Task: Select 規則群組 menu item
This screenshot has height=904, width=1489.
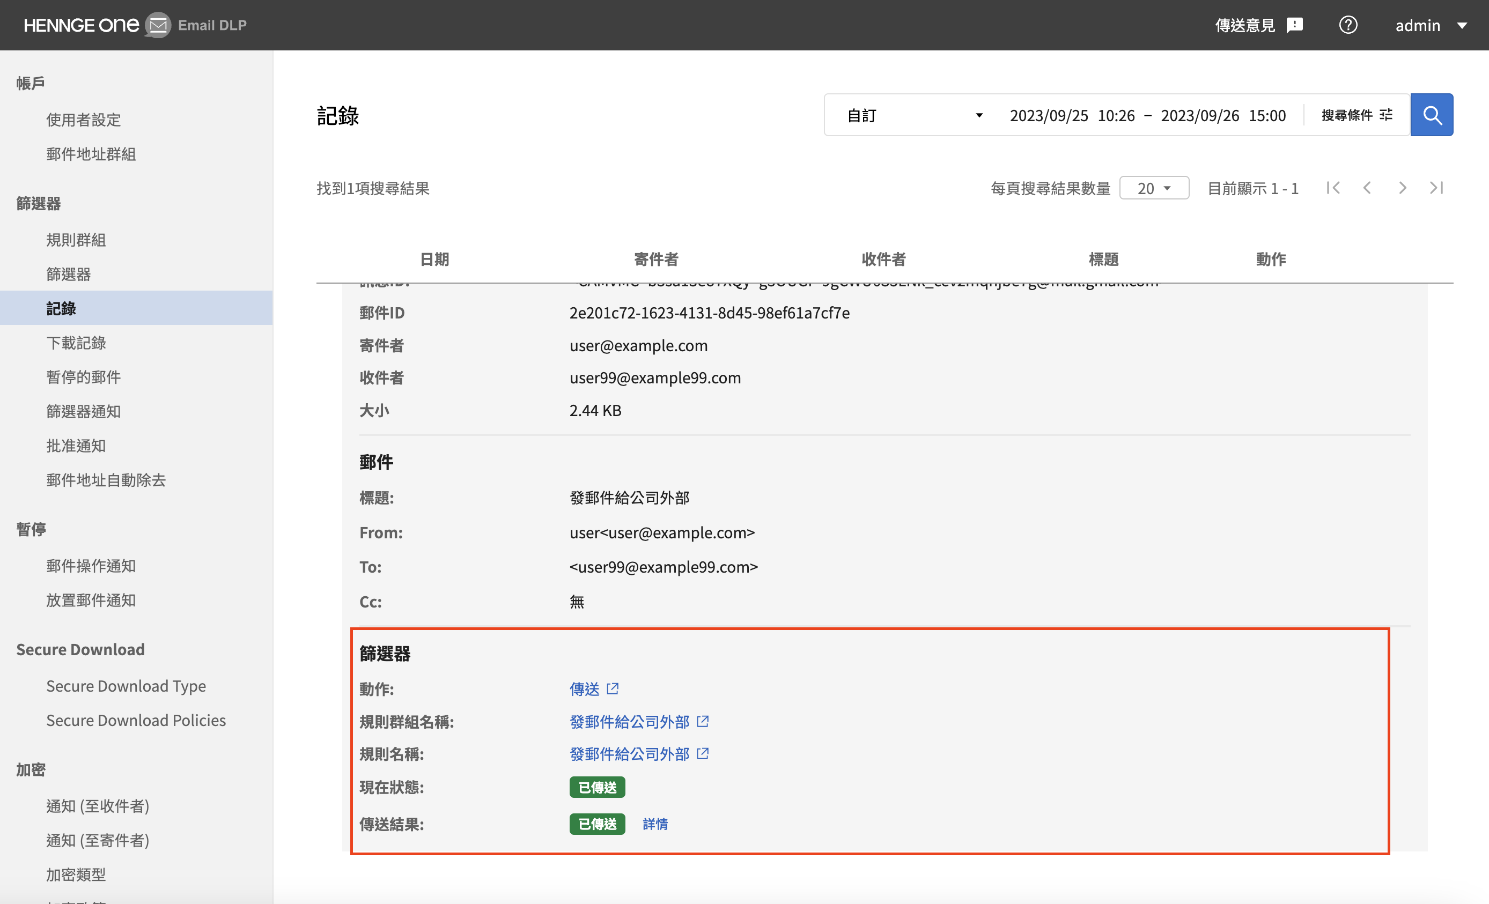Action: [76, 240]
